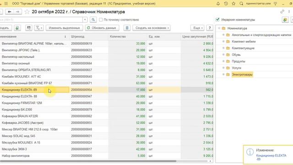Click the search input field
293x165 pixels.
tap(41, 20)
